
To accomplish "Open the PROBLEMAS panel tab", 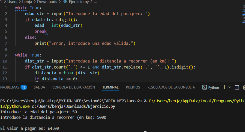I will [x=10, y=87].
